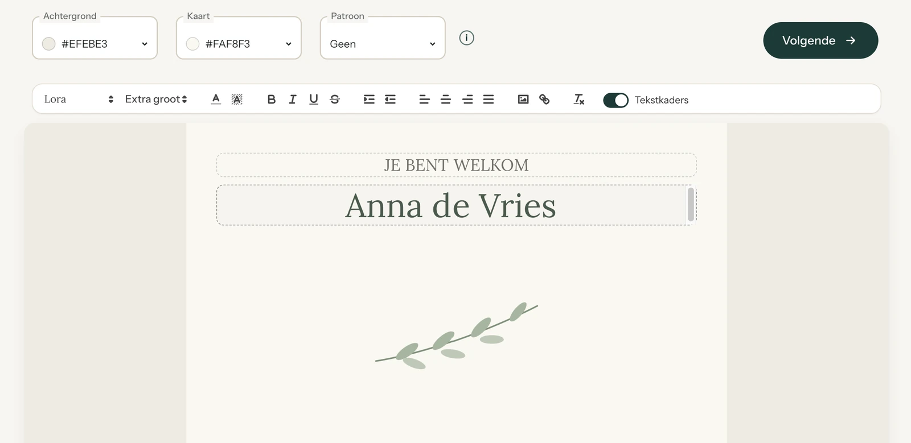Insert an image into the card
Viewport: 911px width, 443px height.
pyautogui.click(x=523, y=100)
